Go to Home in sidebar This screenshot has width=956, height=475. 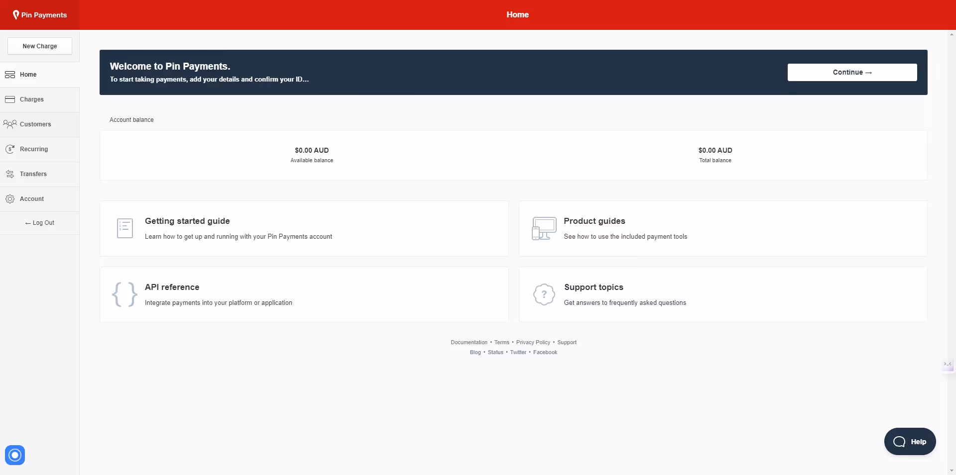click(40, 75)
